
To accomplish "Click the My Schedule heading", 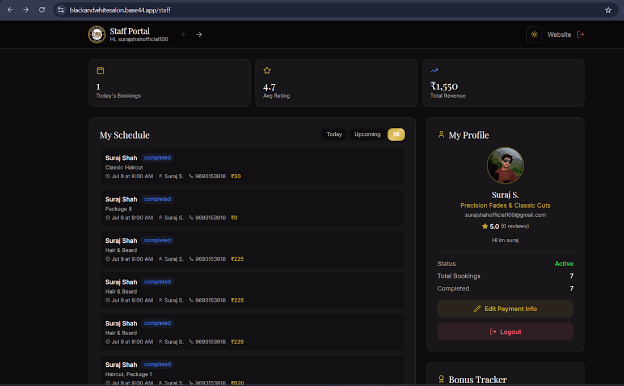I will pyautogui.click(x=125, y=135).
